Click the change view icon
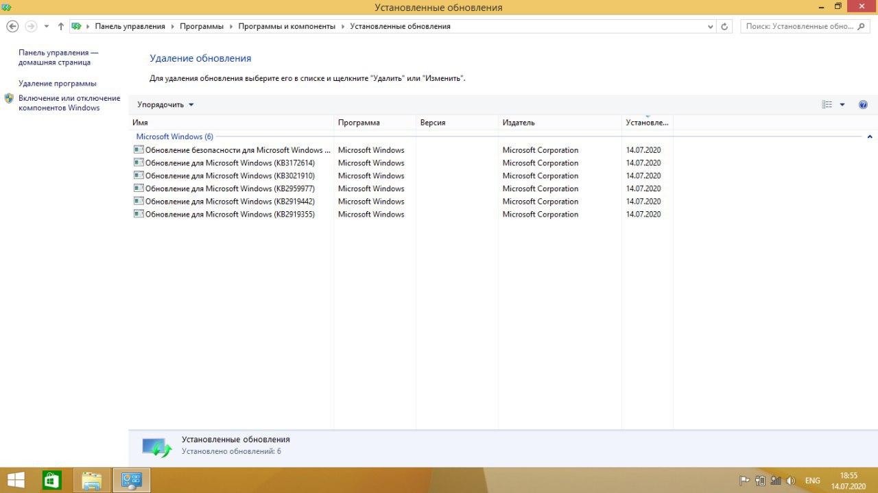 tap(827, 104)
